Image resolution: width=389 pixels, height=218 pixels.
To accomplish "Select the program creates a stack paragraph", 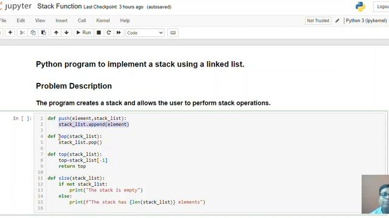I will point(153,103).
